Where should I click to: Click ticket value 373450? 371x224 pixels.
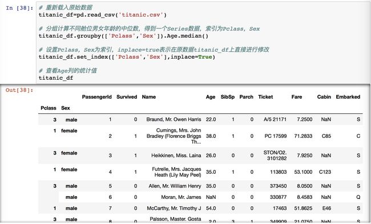(279, 186)
